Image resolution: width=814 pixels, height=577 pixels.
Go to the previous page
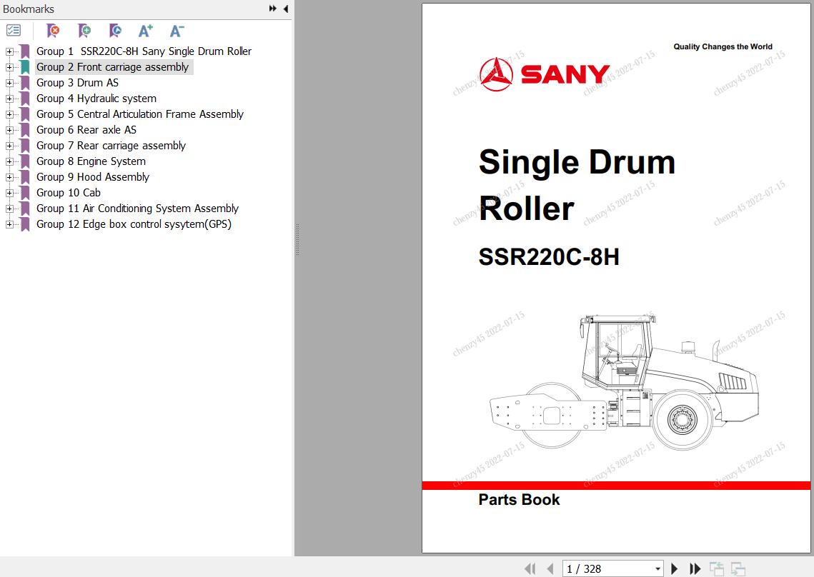550,568
